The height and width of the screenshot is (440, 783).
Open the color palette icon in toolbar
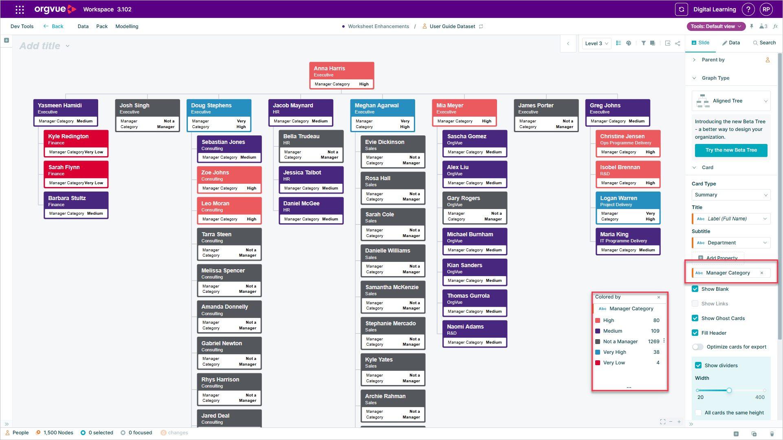point(629,43)
